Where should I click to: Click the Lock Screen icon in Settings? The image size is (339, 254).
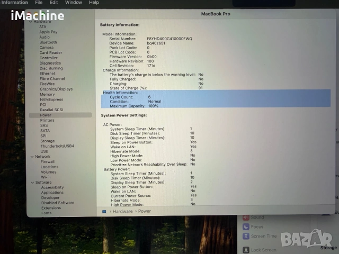[x=246, y=250]
